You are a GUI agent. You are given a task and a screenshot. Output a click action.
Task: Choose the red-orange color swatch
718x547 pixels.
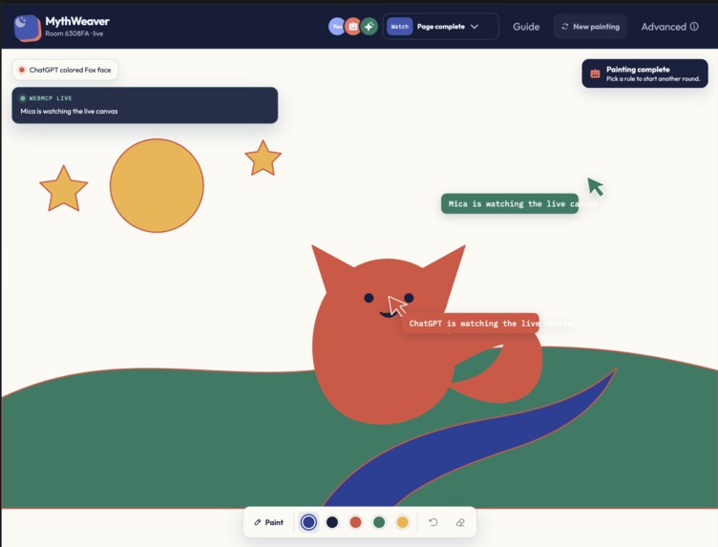(355, 522)
